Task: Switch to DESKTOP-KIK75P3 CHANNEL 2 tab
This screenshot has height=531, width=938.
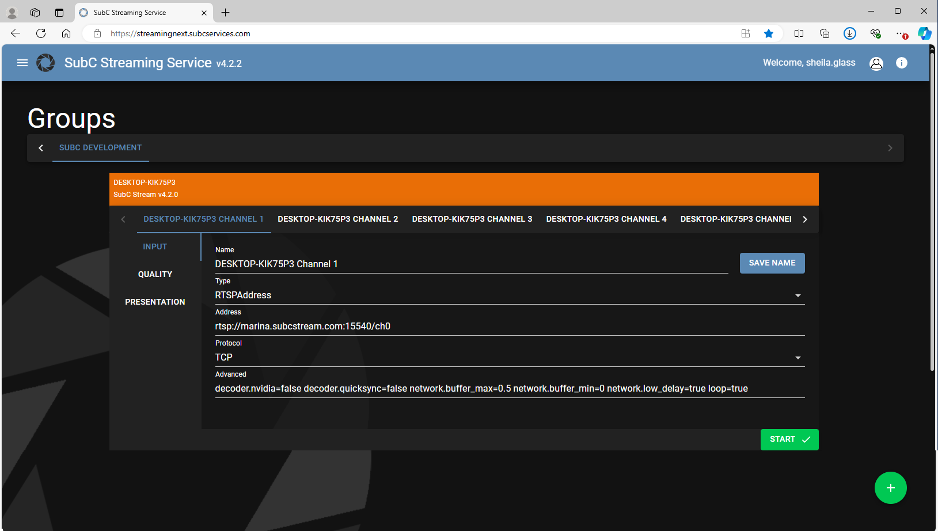Action: coord(338,219)
